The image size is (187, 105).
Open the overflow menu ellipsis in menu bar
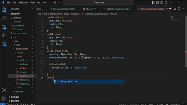(44, 3)
